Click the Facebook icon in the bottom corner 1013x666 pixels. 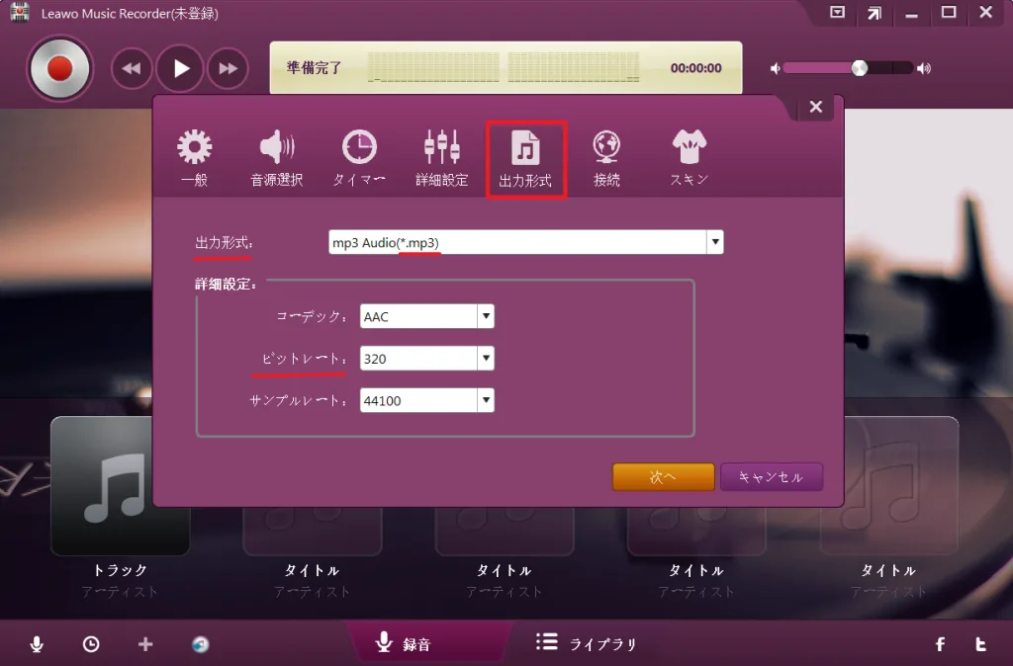click(x=940, y=643)
